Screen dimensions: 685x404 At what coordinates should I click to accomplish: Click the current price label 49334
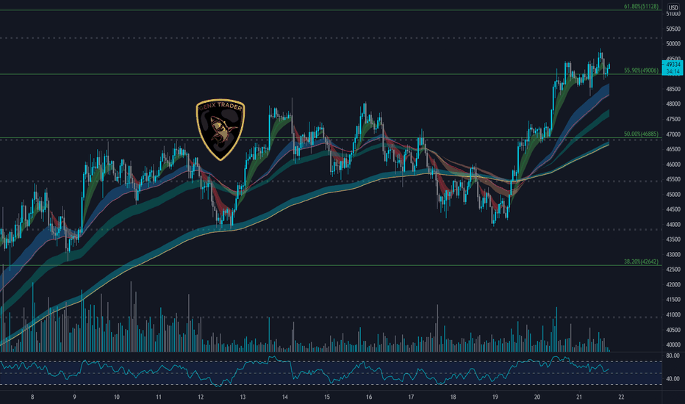point(674,64)
